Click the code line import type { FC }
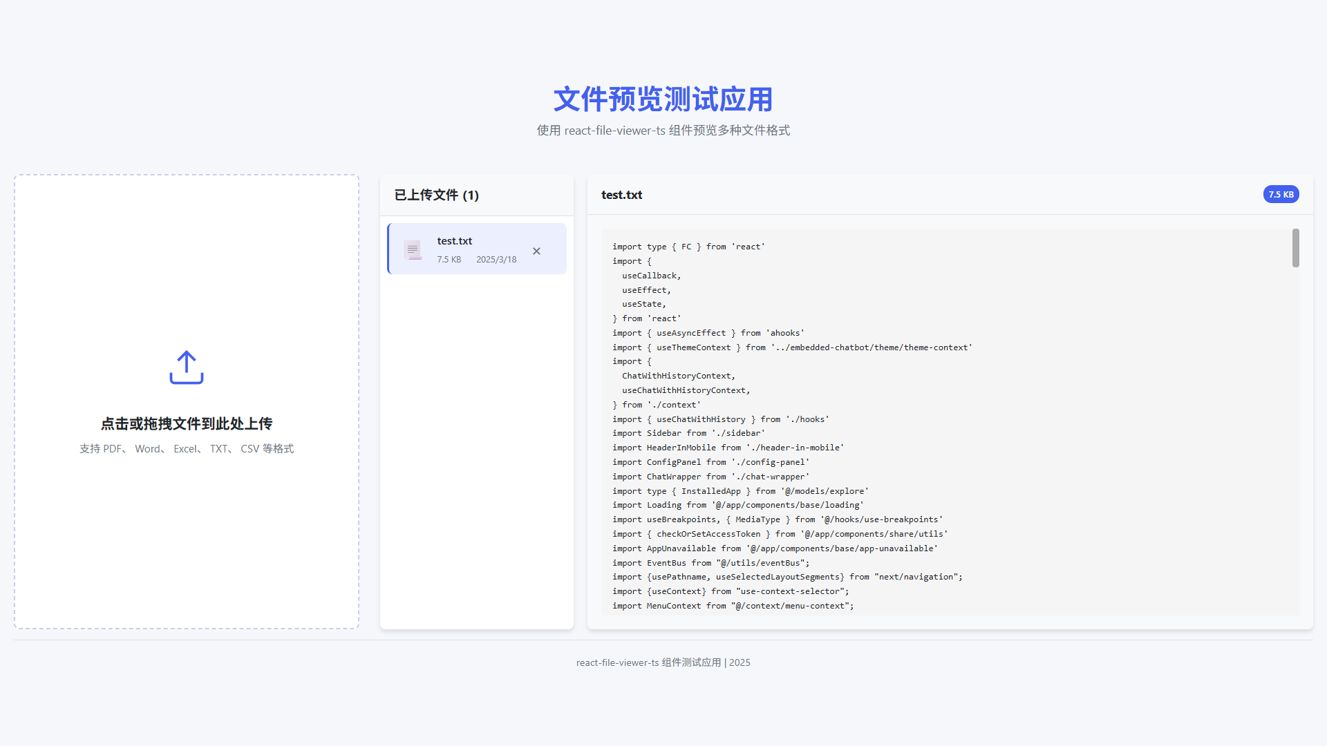Image resolution: width=1327 pixels, height=746 pixels. pos(688,247)
